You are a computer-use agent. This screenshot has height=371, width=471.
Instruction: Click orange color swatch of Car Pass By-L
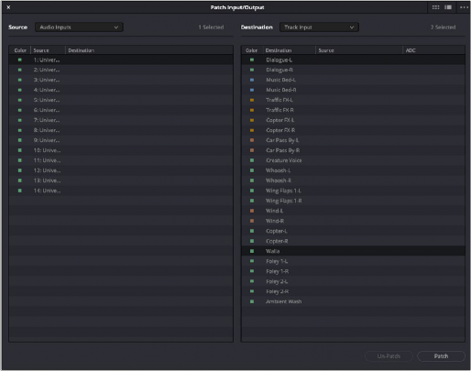[252, 140]
